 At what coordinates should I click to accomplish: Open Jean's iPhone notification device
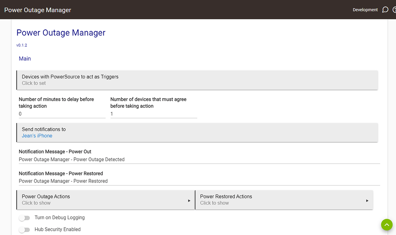37,136
